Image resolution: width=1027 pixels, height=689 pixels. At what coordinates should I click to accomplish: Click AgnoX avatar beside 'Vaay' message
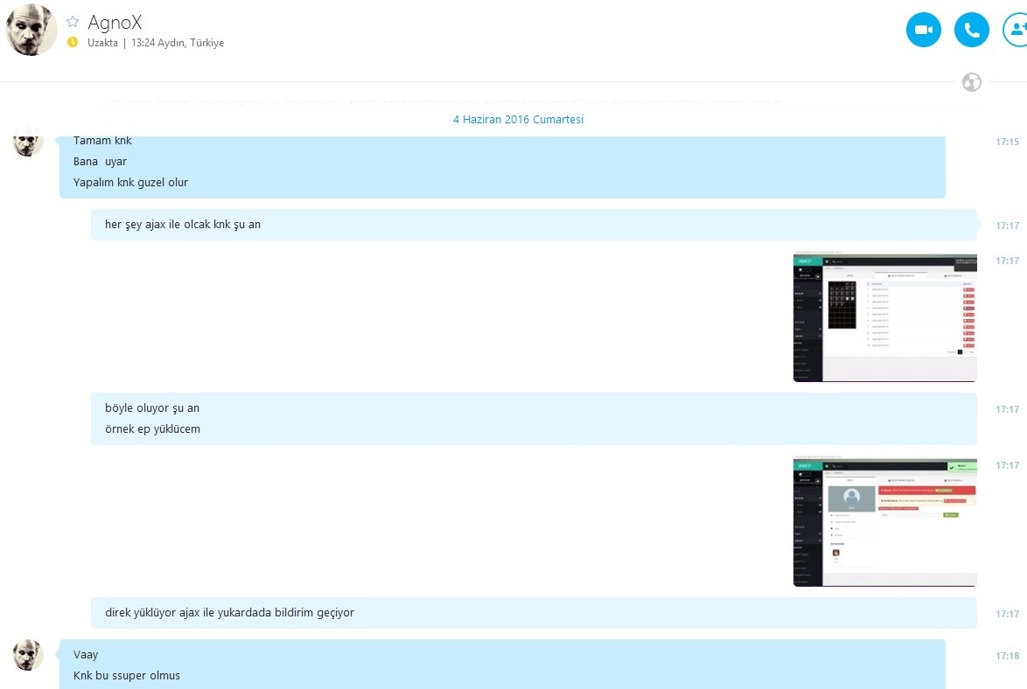(28, 656)
